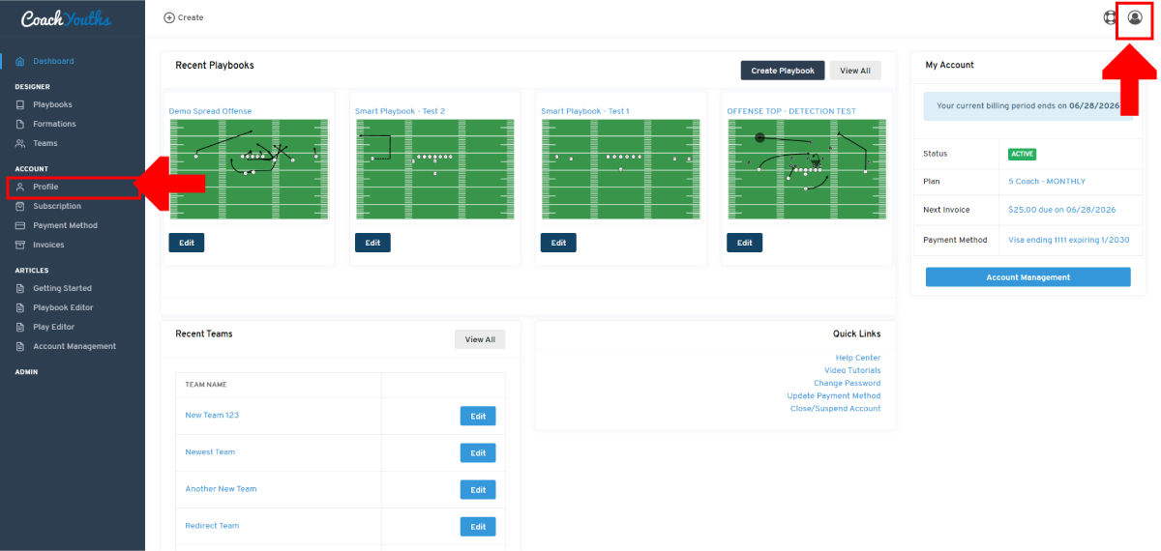The width and height of the screenshot is (1161, 551).
Task: Click the ACTIVE status badge
Action: [x=1022, y=154]
